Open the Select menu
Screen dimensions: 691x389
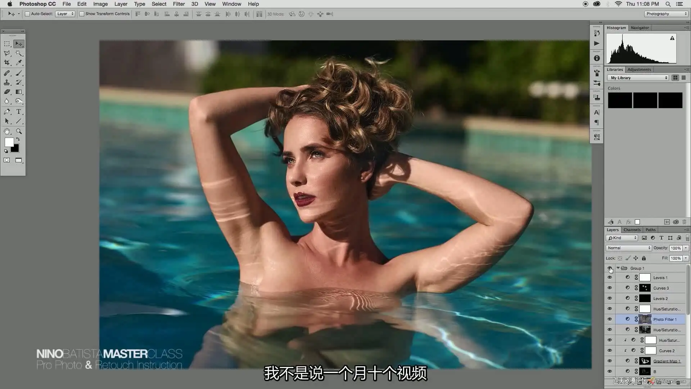click(x=159, y=4)
